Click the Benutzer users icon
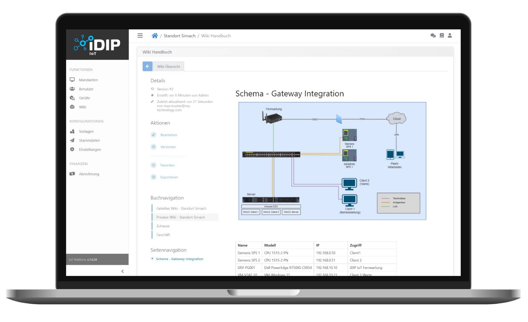Image resolution: width=528 pixels, height=322 pixels. tap(72, 89)
